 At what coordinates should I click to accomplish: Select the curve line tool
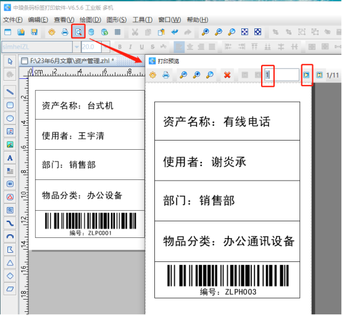10,223
